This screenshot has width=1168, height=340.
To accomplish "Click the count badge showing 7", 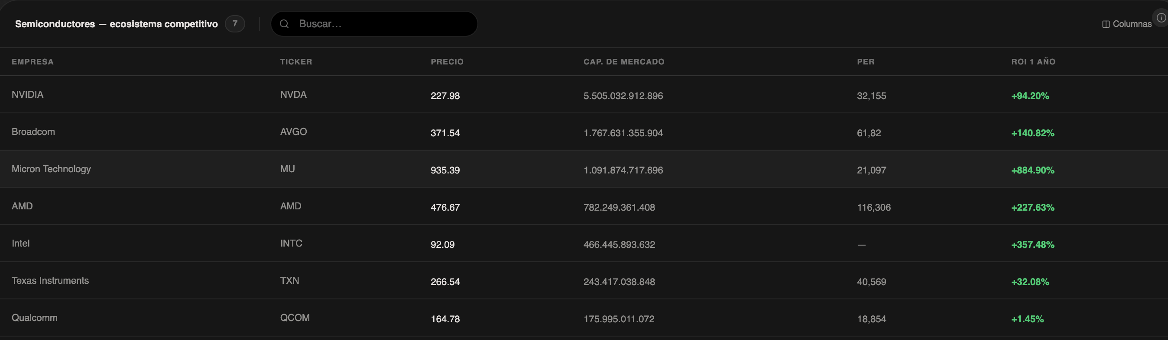I will (x=235, y=24).
